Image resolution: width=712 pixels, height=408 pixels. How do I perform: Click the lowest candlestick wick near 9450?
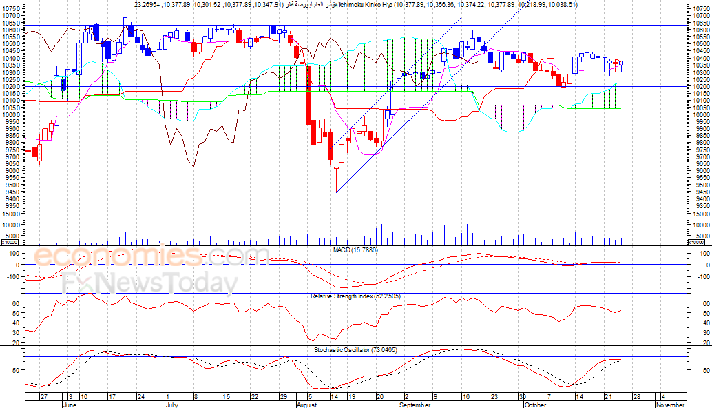[x=337, y=181]
